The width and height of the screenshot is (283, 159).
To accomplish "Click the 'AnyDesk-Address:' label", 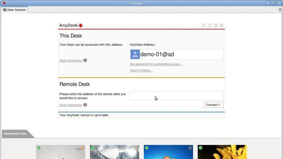I will click(x=143, y=45).
